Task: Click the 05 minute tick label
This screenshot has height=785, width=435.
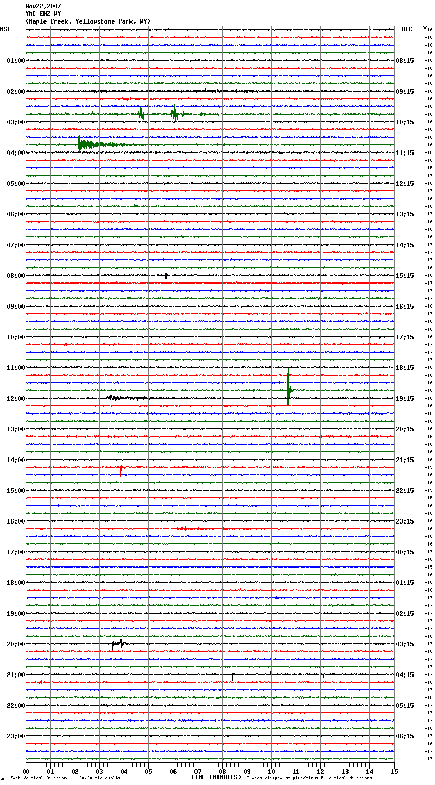Action: click(x=148, y=771)
